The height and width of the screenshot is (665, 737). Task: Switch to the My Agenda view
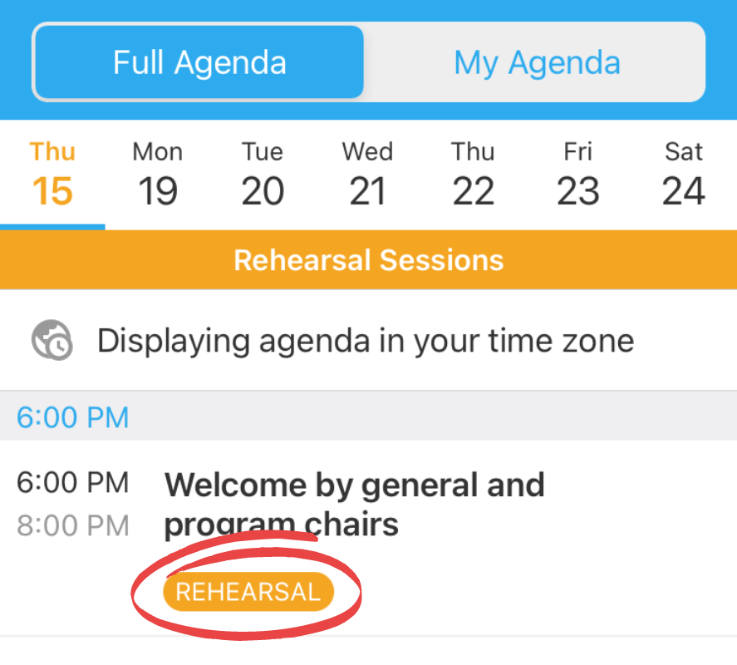tap(537, 63)
